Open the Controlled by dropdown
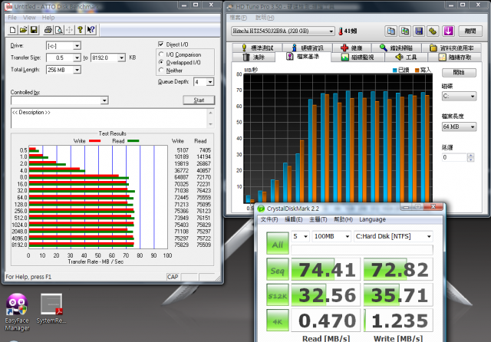Viewport: 491px width, 342px height. (x=104, y=100)
